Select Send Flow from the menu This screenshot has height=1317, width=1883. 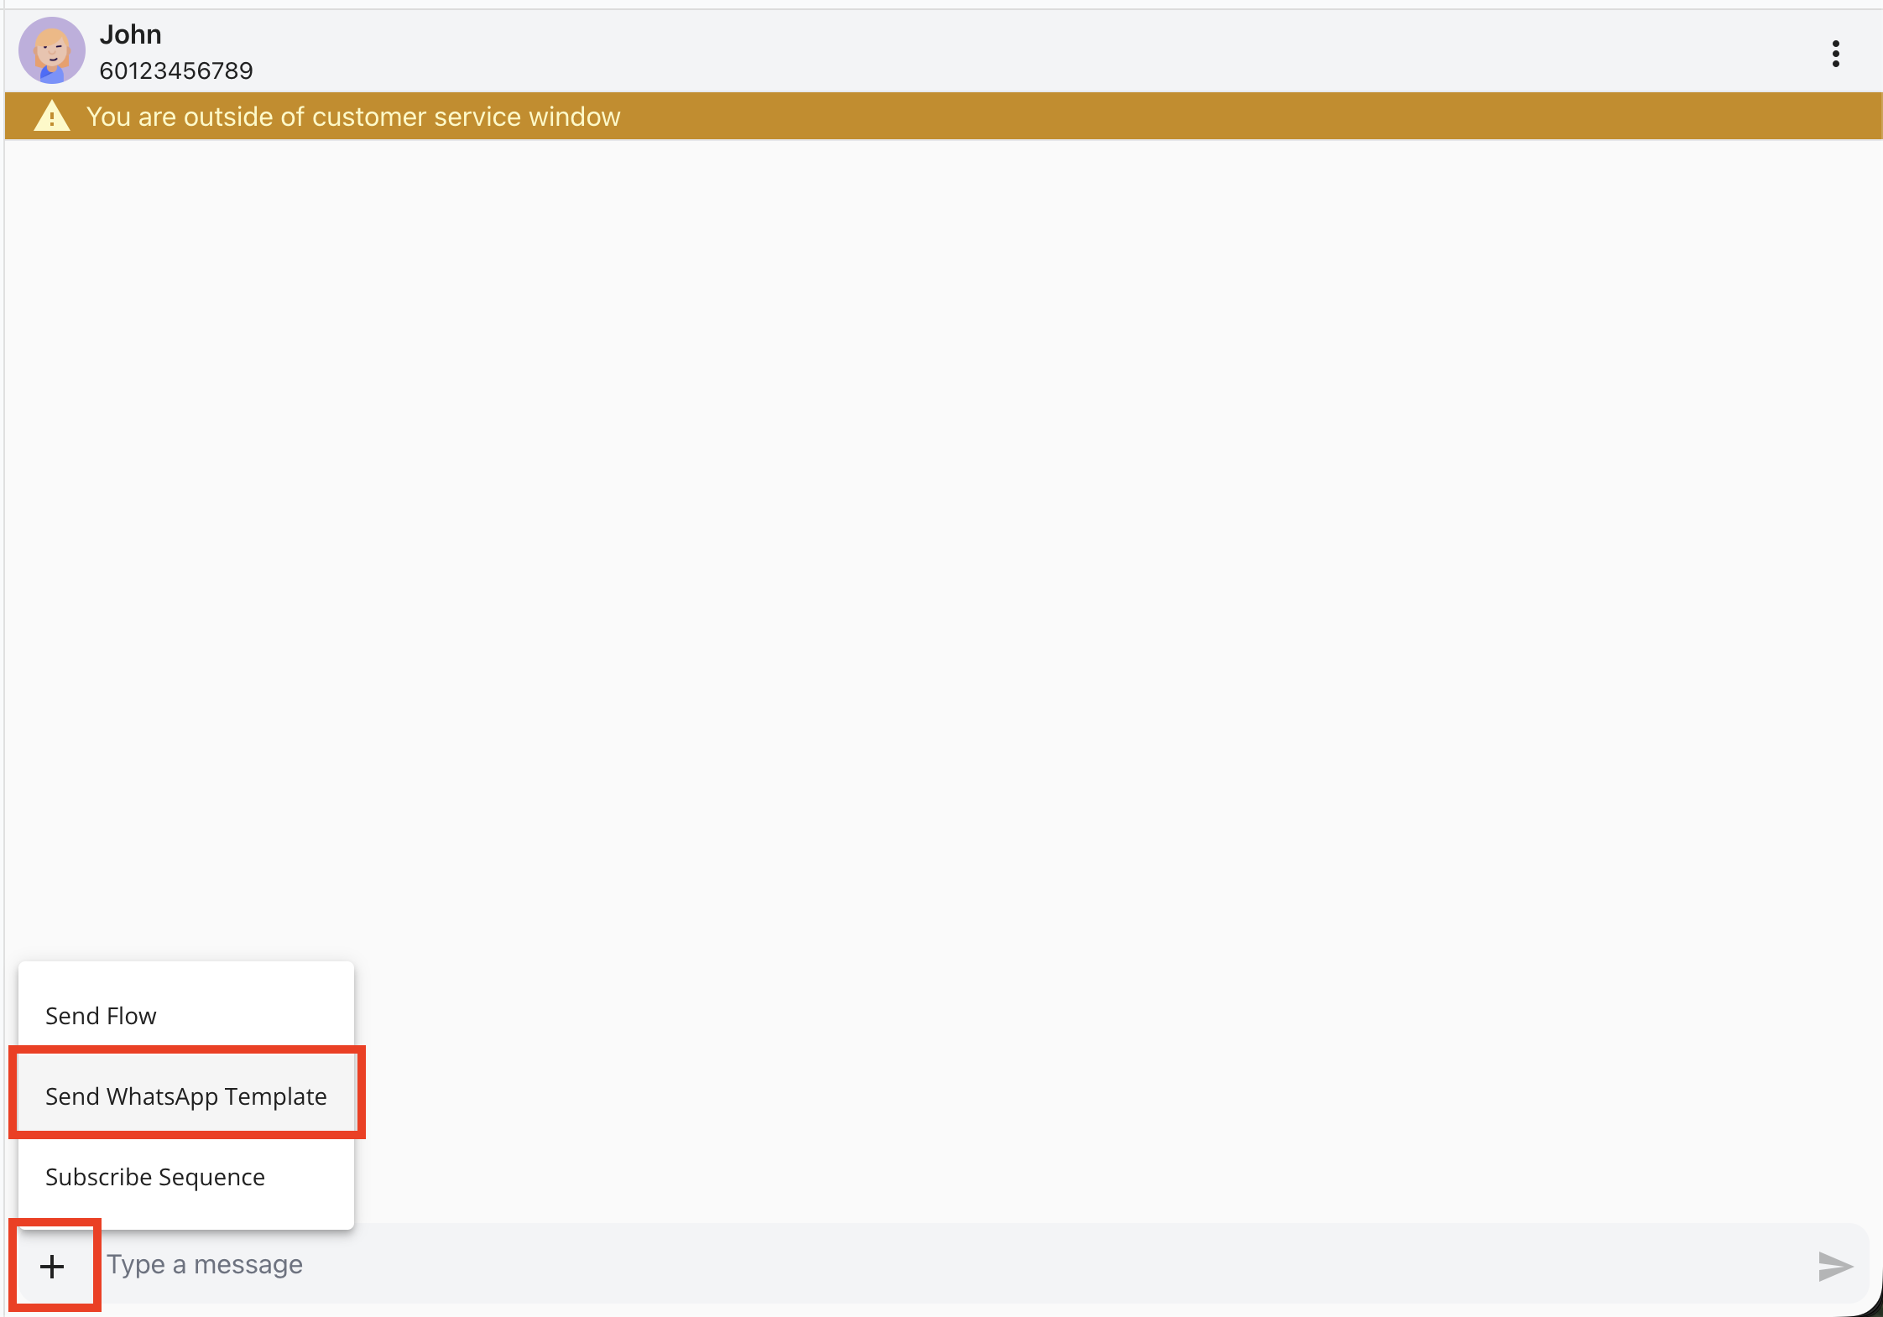[186, 1016]
